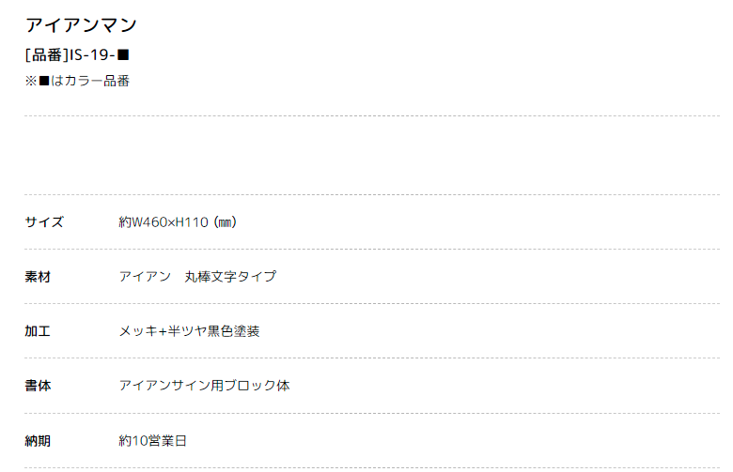Click the empty area below product header

(372, 155)
